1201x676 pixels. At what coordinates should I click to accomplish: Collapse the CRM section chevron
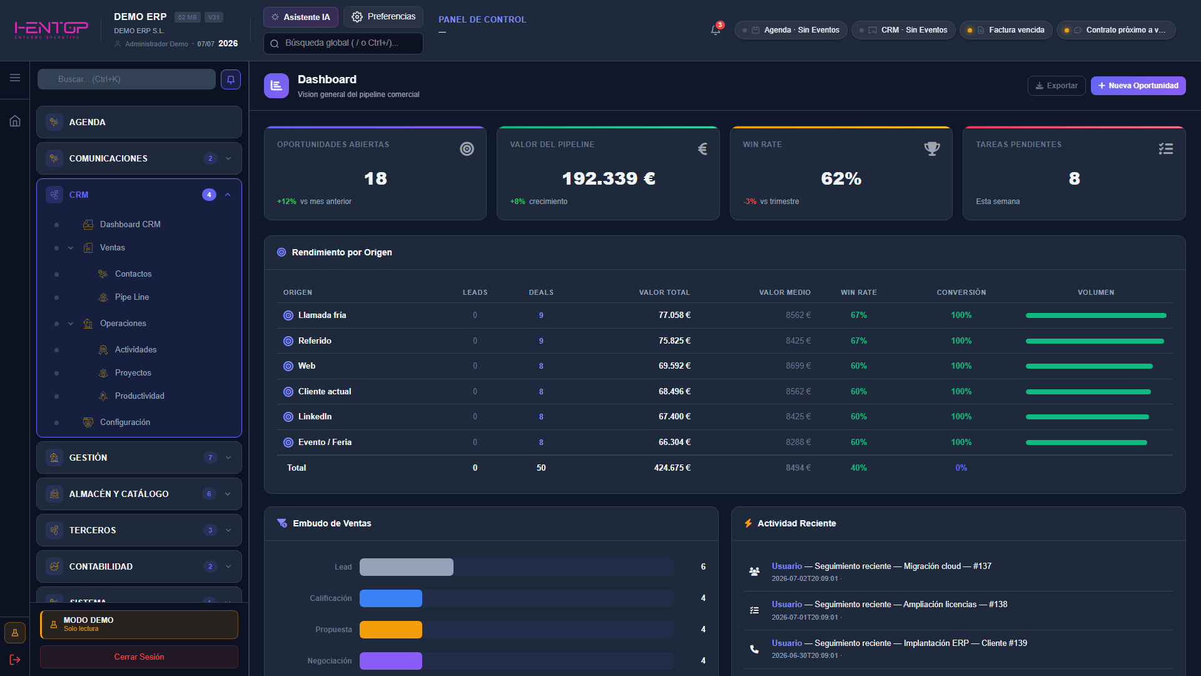(228, 195)
